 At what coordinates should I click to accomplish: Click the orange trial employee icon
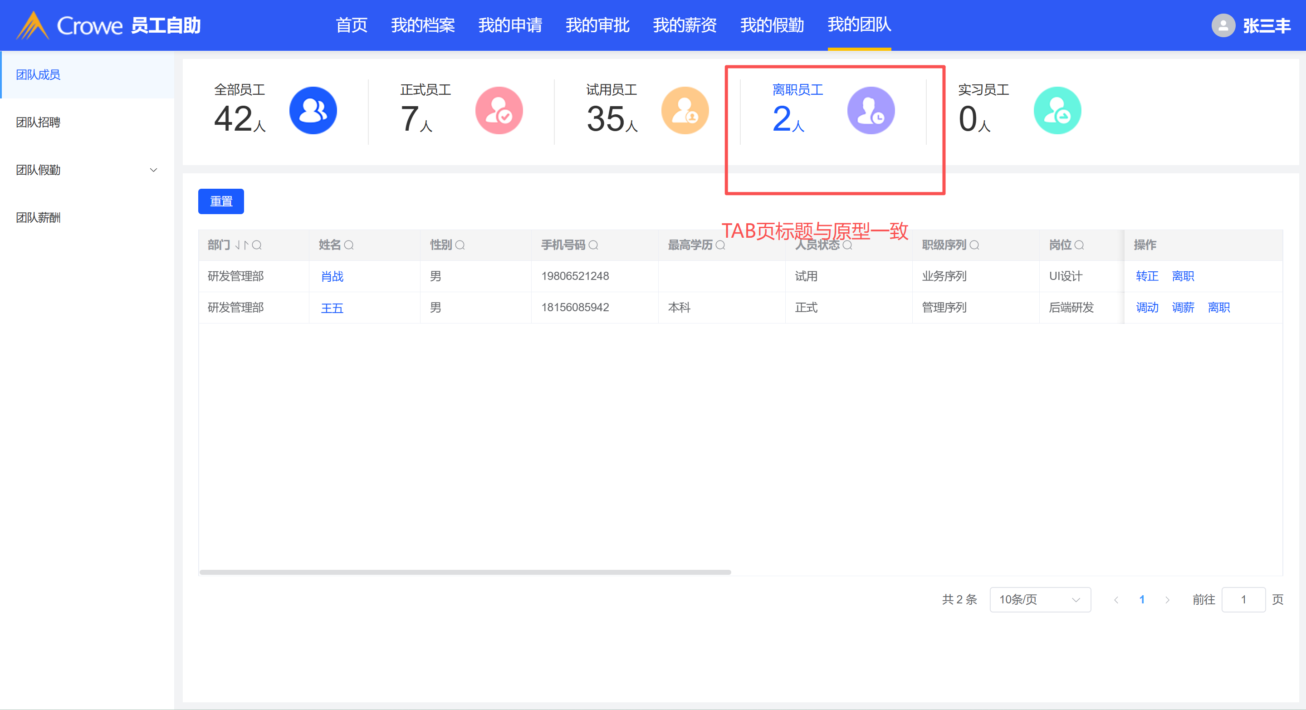[685, 111]
